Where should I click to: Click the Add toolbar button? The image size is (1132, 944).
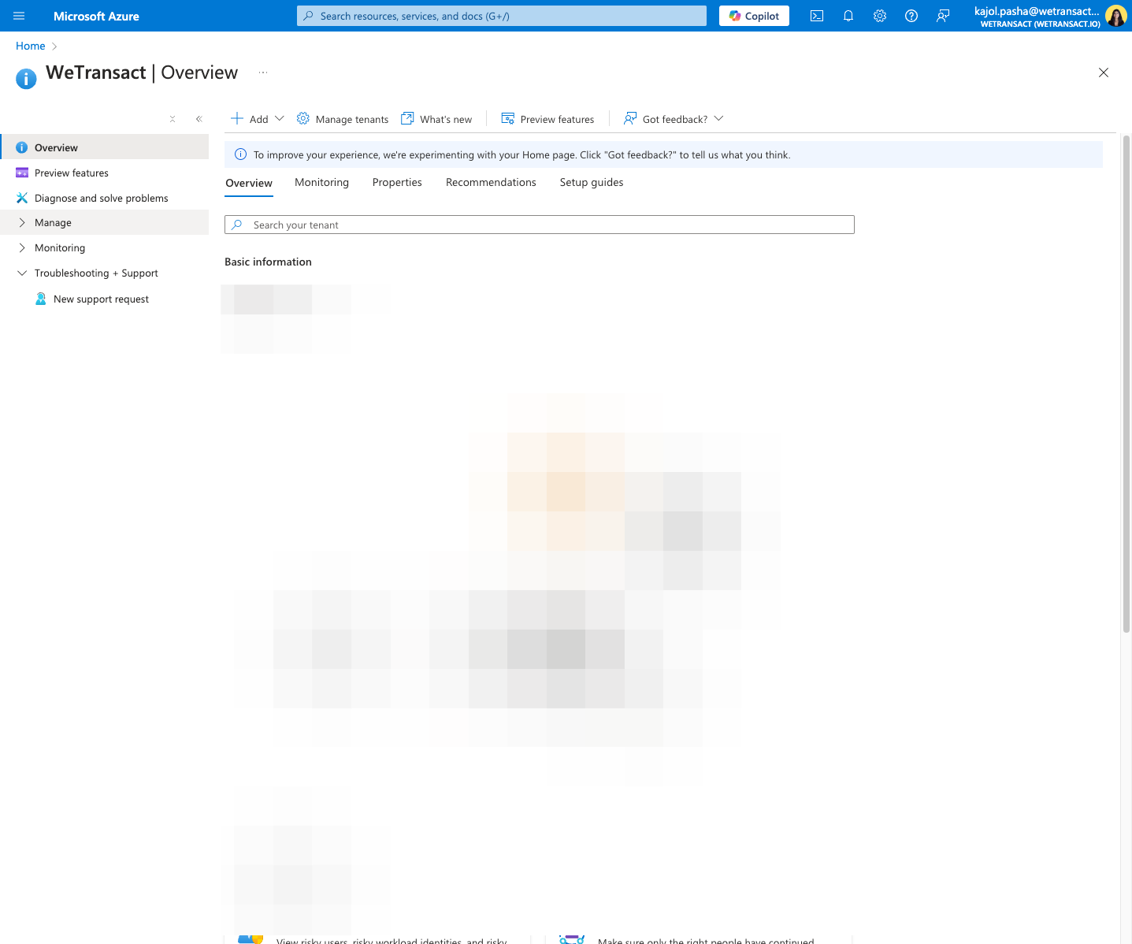coord(250,119)
